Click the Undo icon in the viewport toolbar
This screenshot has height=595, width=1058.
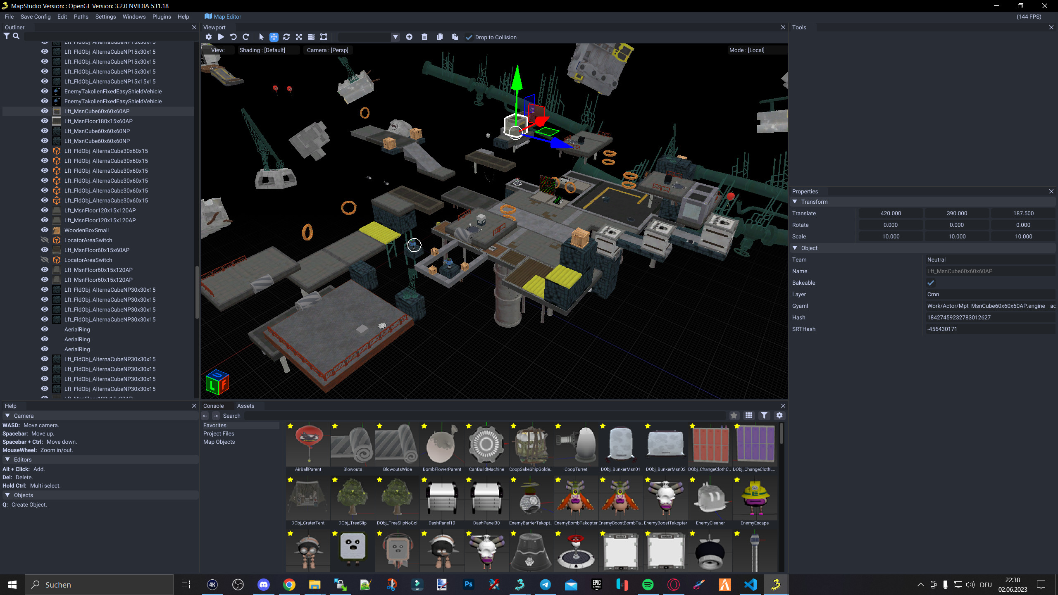(234, 37)
